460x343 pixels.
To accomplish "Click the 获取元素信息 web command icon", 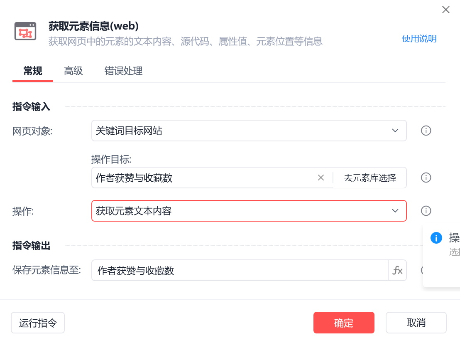I will point(25,31).
